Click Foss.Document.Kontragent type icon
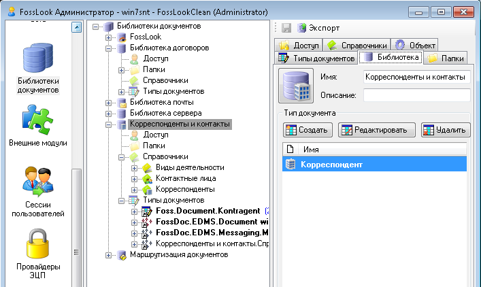This screenshot has width=481, height=287. [147, 212]
